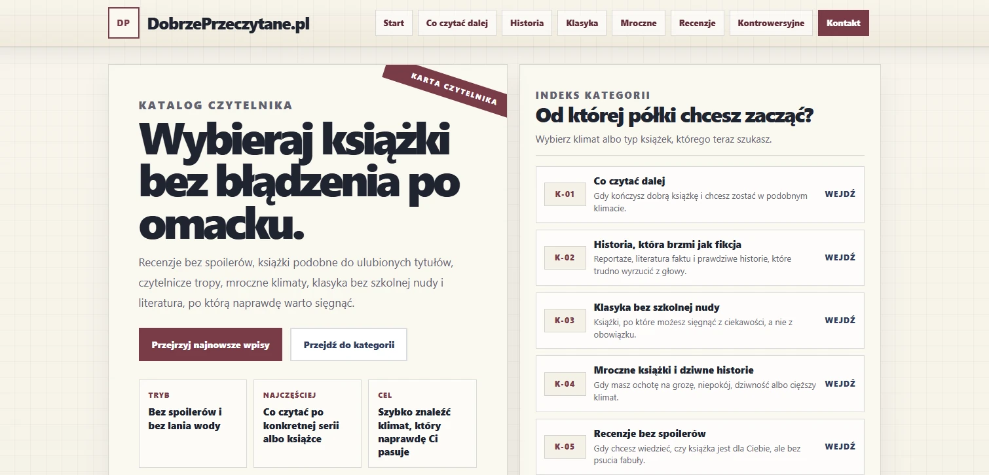The height and width of the screenshot is (475, 989).
Task: Go to the Start menu item
Action: 394,23
